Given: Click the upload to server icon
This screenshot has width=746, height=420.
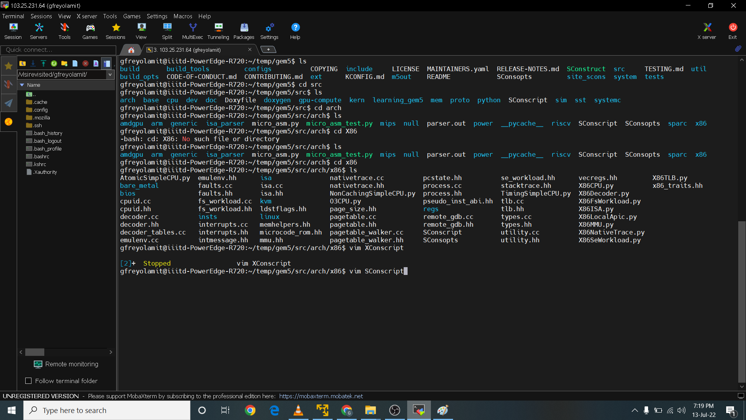Looking at the screenshot, I should 44,63.
